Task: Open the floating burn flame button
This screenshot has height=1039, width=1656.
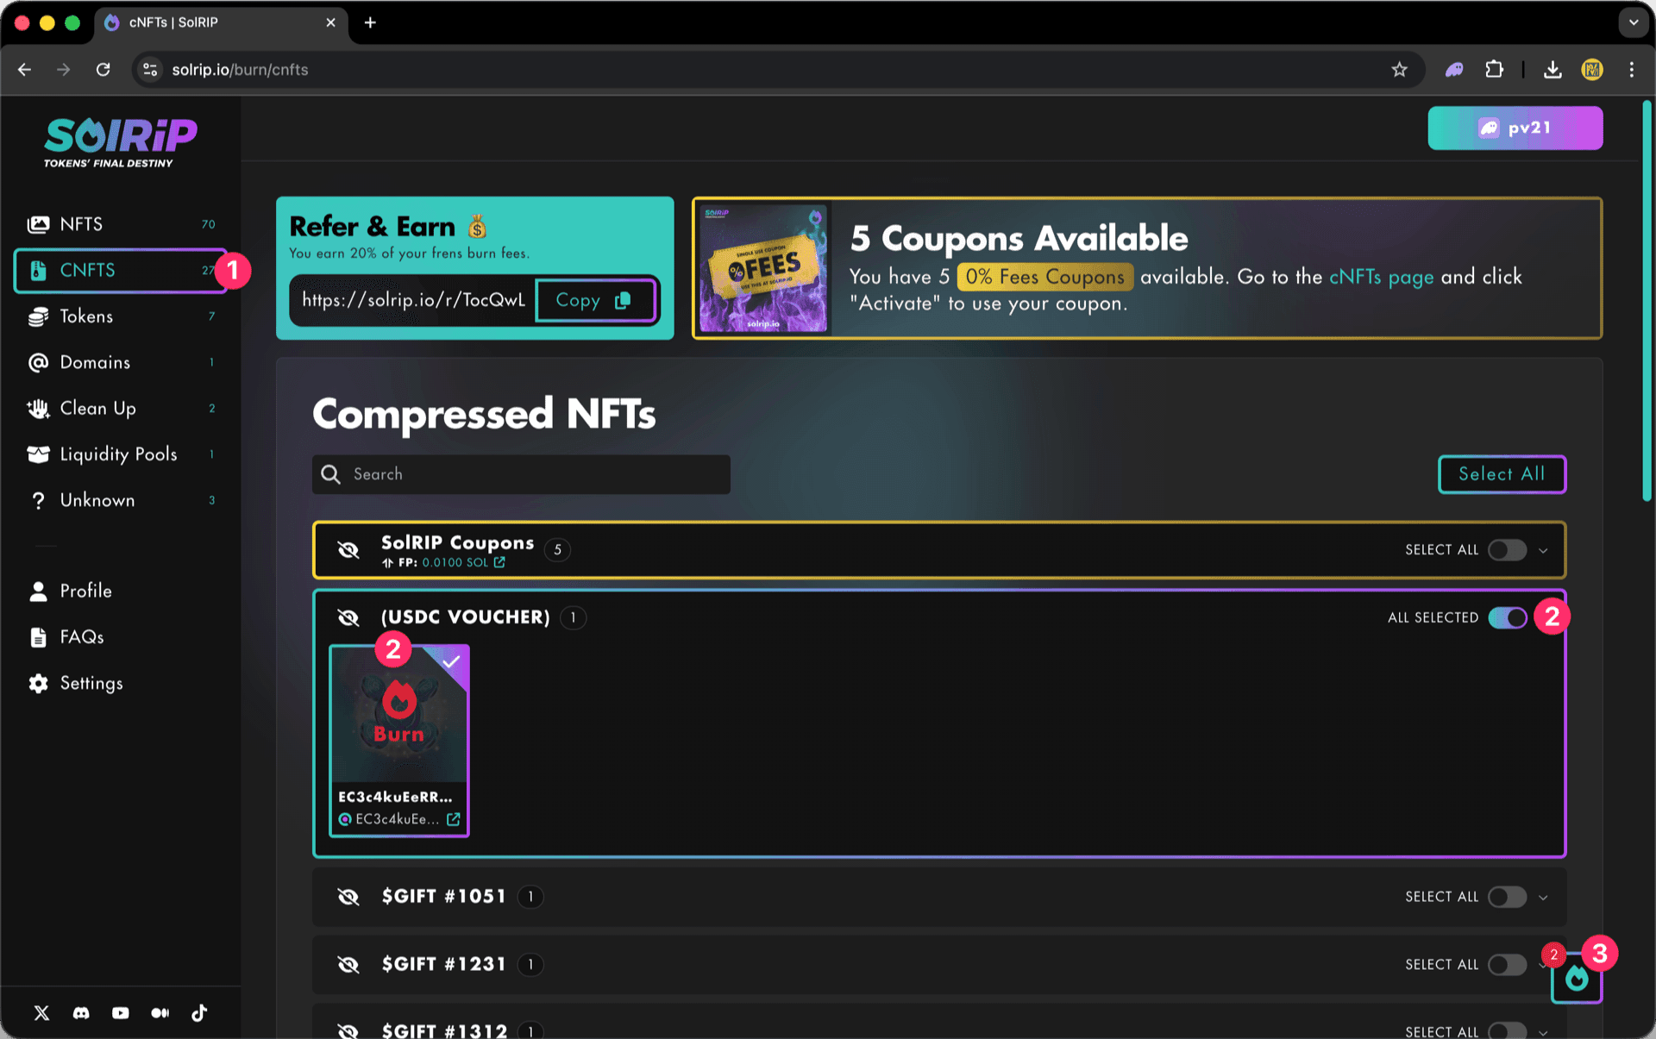Action: coord(1577,978)
